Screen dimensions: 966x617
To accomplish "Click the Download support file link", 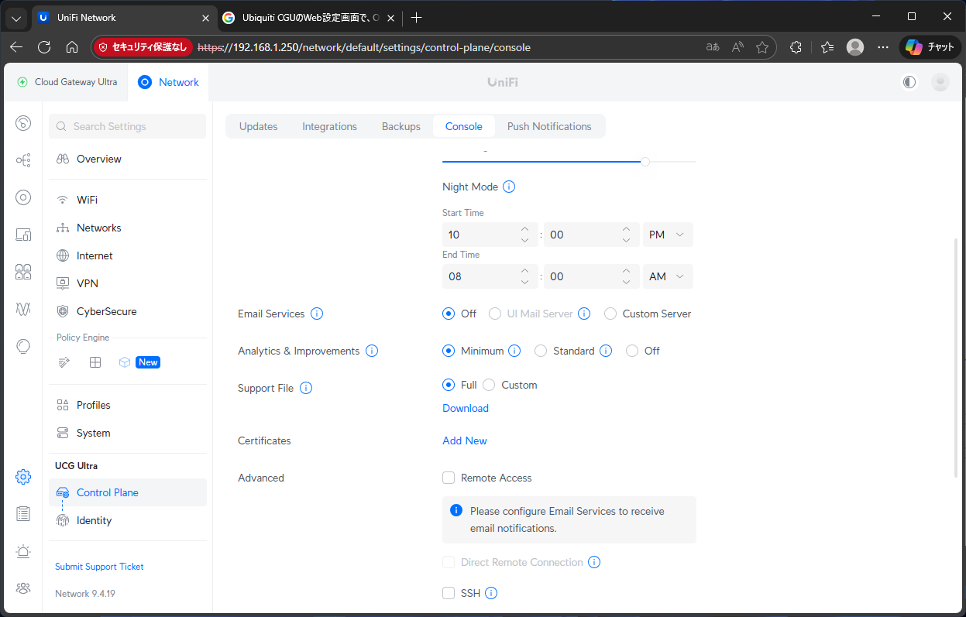I will pos(465,408).
